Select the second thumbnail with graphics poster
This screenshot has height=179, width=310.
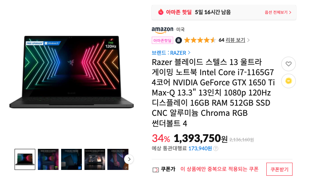pos(48,159)
